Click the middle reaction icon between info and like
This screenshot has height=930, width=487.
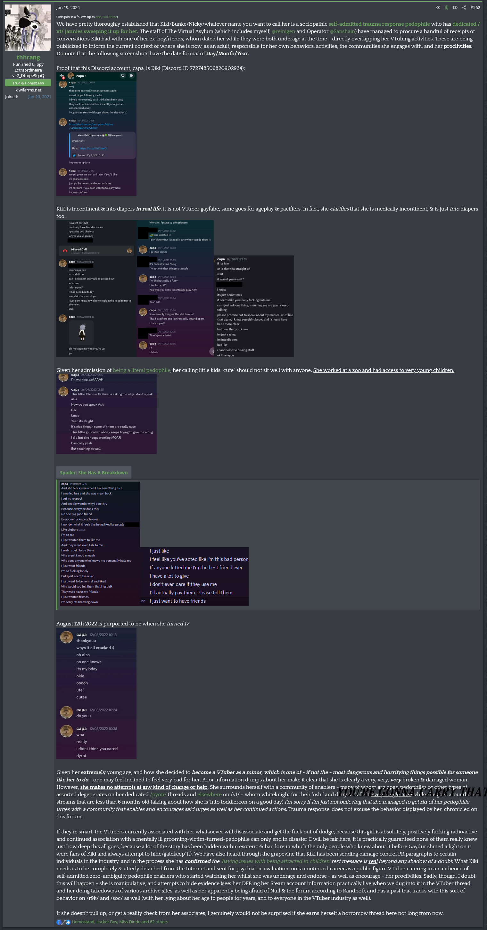point(63,922)
